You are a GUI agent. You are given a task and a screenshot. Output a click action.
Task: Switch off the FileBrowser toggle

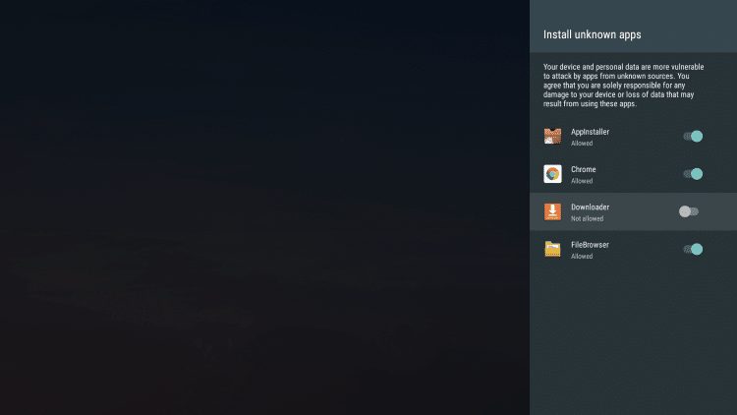coord(693,249)
